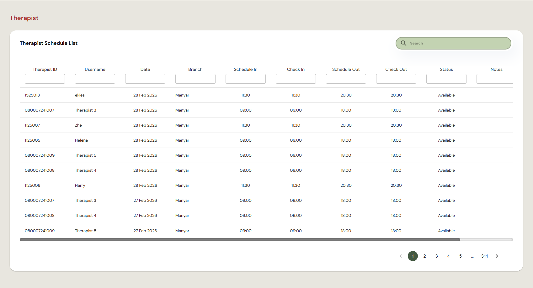Click the previous page left chevron
Viewport: 533px width, 288px height.
(401, 256)
